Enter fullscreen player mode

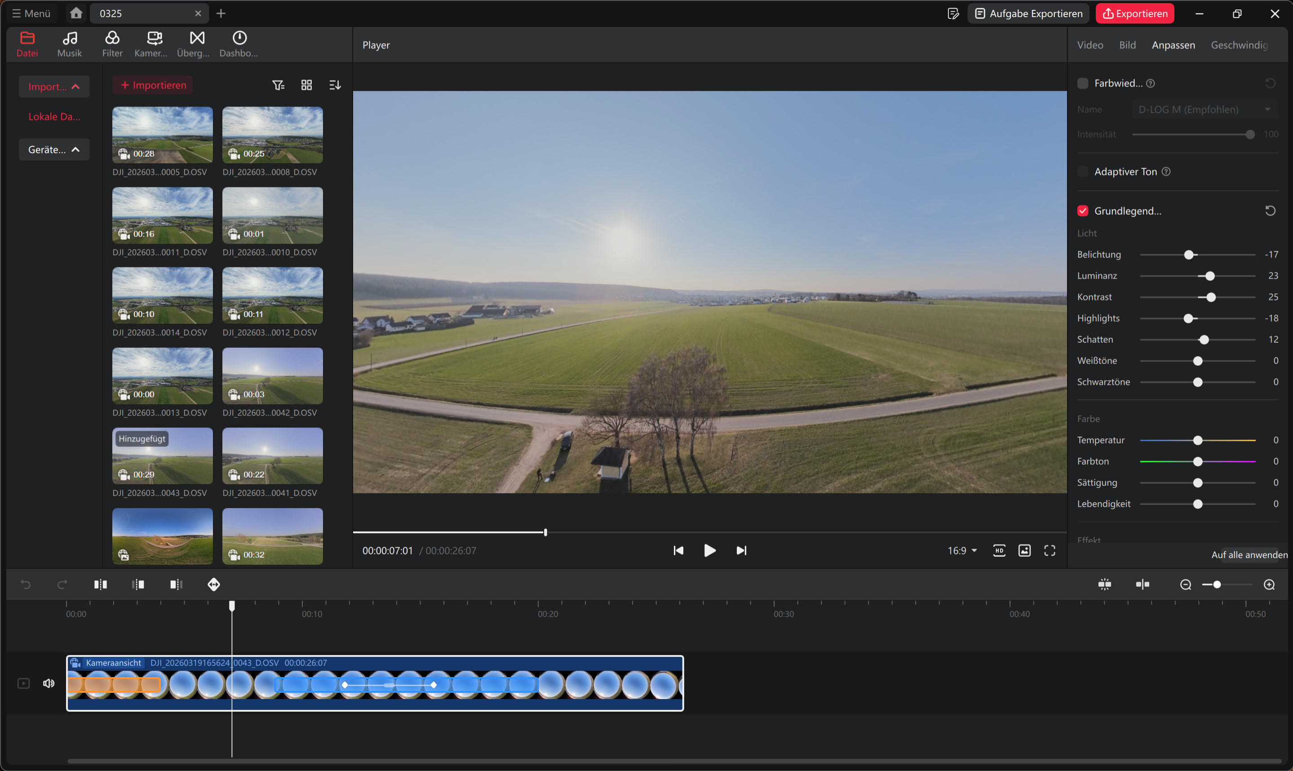point(1049,551)
